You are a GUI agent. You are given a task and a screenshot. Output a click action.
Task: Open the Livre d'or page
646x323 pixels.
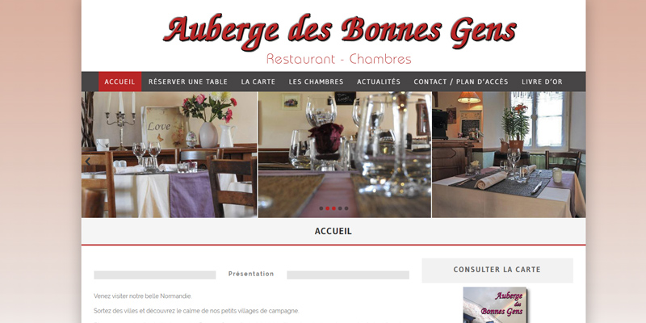click(x=542, y=82)
